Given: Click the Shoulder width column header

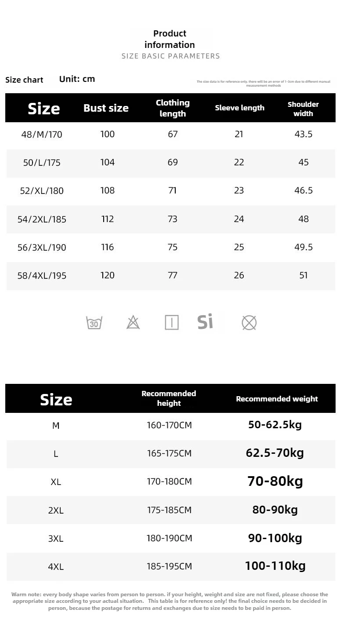Looking at the screenshot, I should [x=303, y=109].
